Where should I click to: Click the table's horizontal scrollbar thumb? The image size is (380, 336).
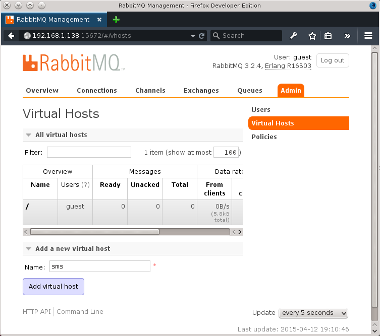click(95, 232)
